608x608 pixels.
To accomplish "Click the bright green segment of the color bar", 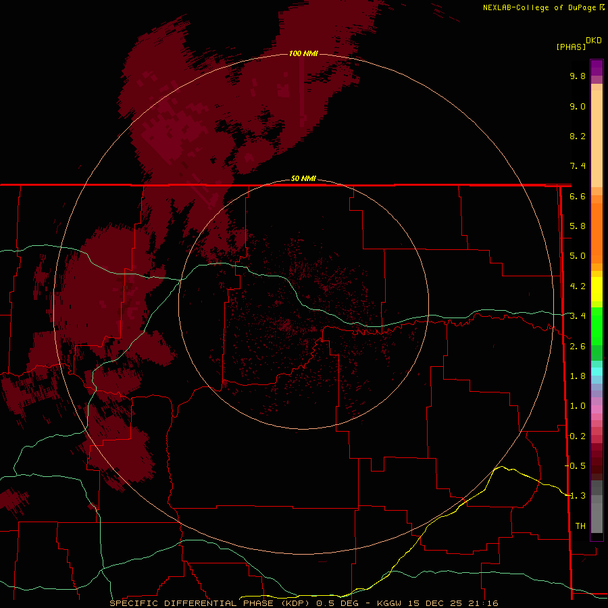I will [x=597, y=326].
